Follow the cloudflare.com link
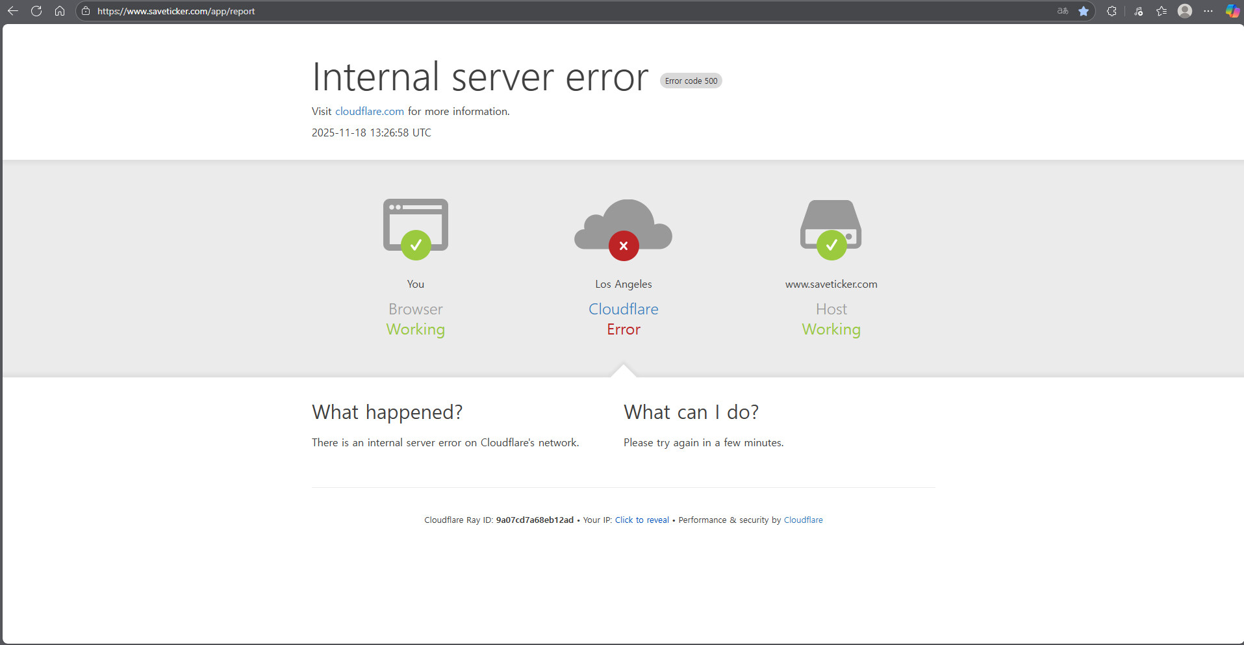Image resolution: width=1244 pixels, height=645 pixels. tap(370, 111)
